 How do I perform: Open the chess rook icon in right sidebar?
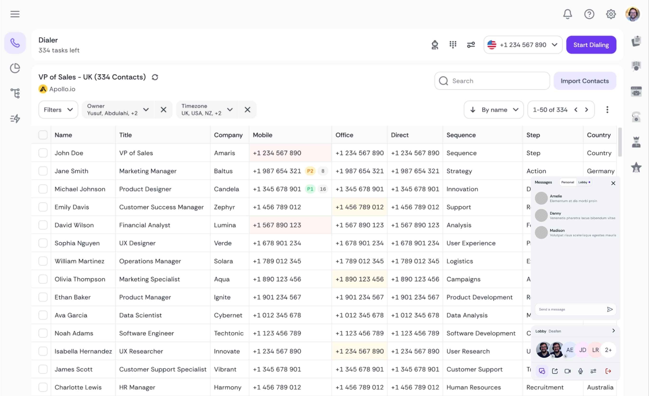point(636,142)
